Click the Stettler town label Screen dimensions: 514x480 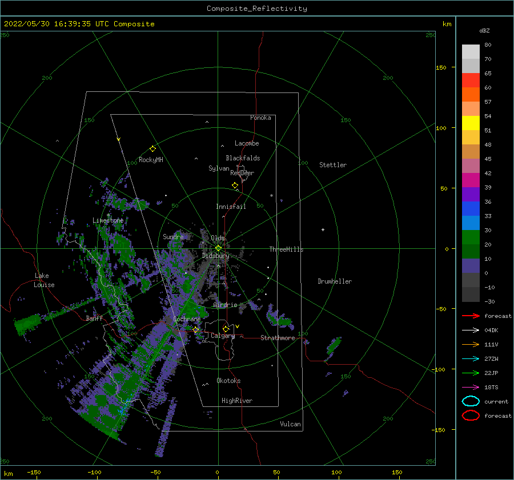point(333,165)
